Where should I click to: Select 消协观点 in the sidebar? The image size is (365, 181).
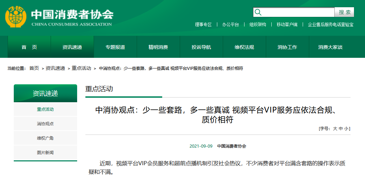tap(45, 124)
